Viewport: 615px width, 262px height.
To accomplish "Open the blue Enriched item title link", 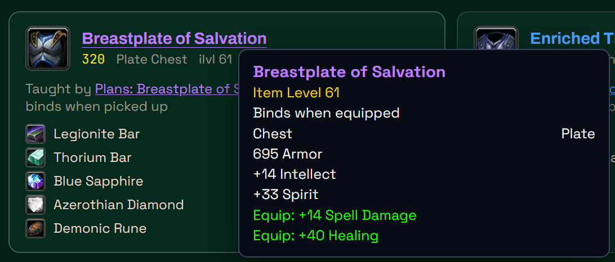I will pos(572,38).
